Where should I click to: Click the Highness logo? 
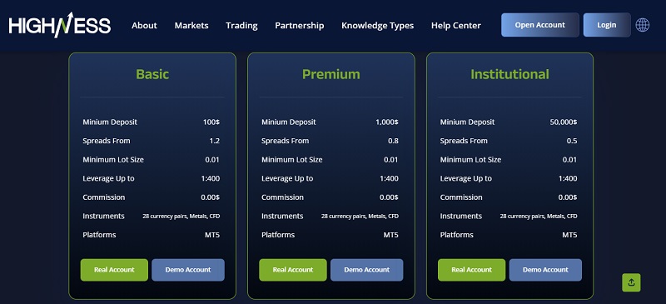tap(60, 25)
